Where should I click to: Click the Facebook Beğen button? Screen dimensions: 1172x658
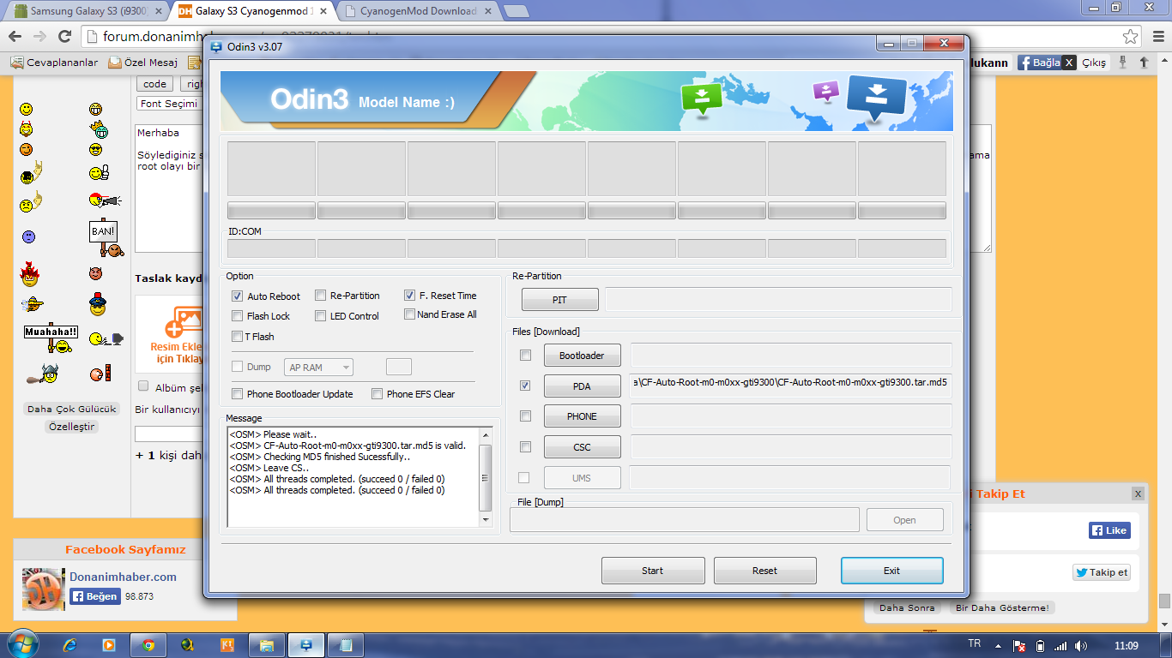94,596
